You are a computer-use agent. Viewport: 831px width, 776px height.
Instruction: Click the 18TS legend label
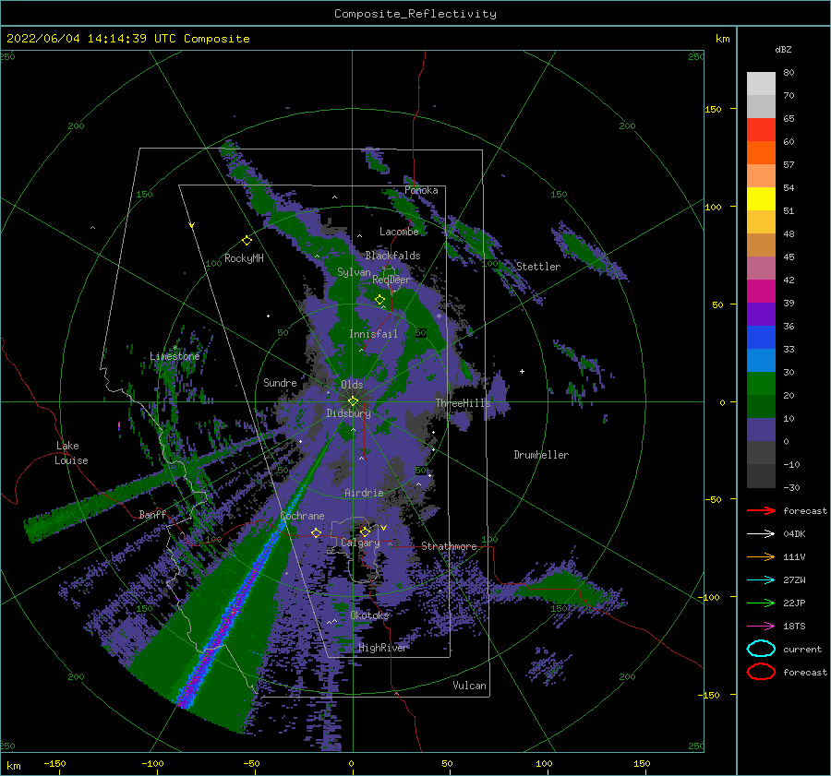coord(794,627)
